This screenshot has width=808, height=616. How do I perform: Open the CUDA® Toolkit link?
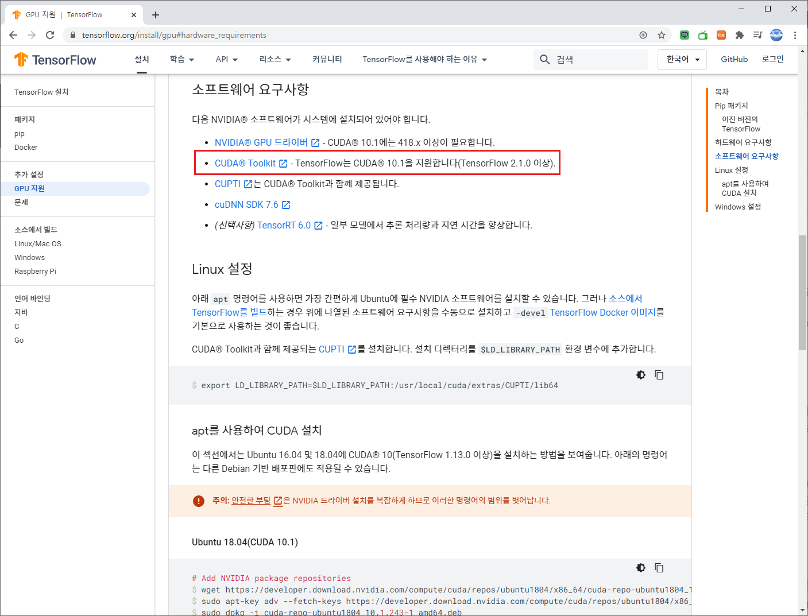(x=245, y=163)
